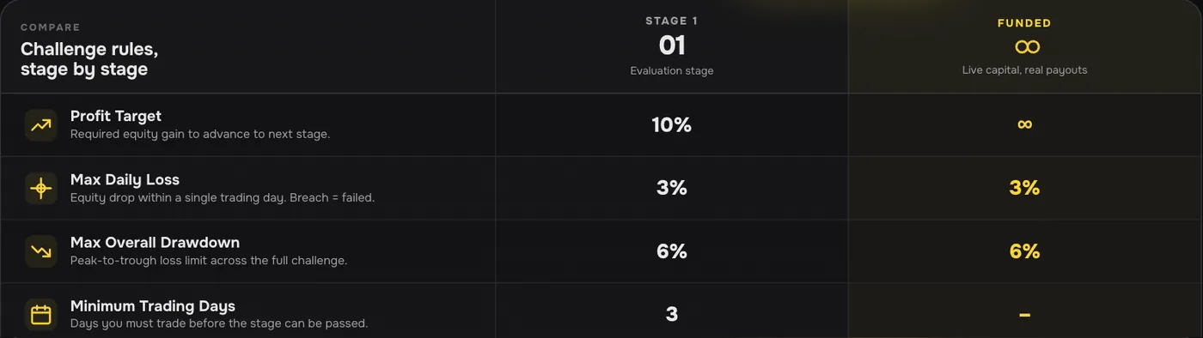Click the 6% Stage 1 drawdown value
This screenshot has width=1203, height=338.
(x=672, y=251)
